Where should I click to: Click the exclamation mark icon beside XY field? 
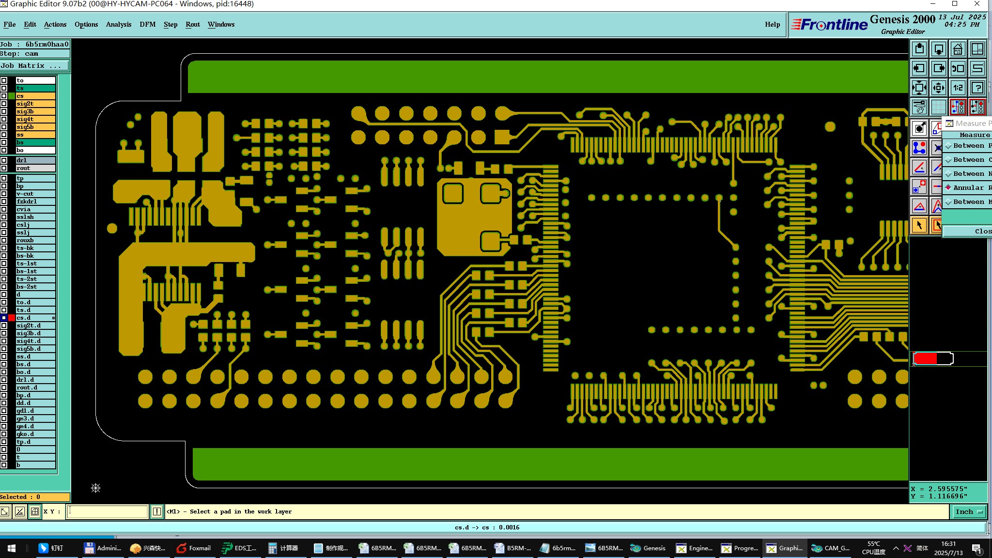tap(157, 511)
